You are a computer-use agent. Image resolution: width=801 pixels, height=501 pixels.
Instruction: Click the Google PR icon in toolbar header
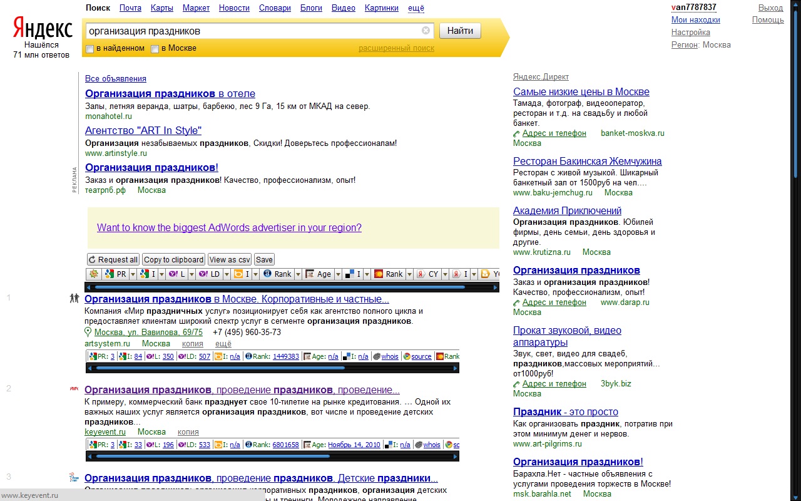109,274
